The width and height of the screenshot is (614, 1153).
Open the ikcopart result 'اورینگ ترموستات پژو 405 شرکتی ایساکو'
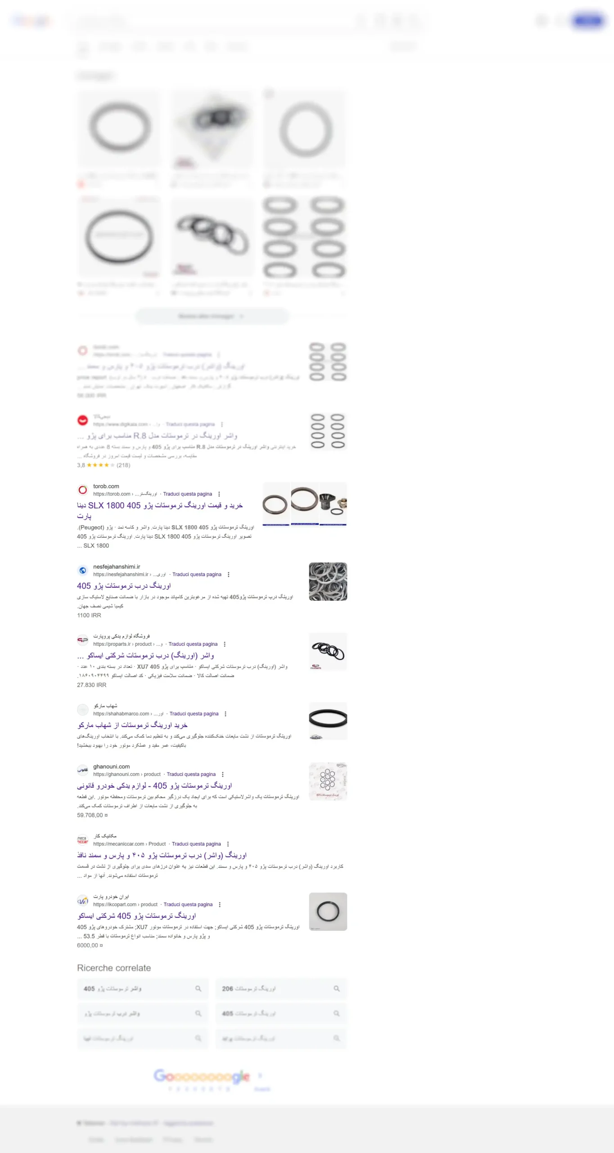coord(137,916)
